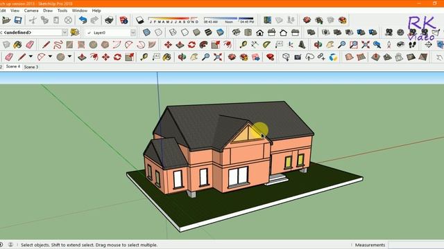Select Sandbox Flip Edge tool
Screen dimensions: 444x249
click(x=422, y=57)
